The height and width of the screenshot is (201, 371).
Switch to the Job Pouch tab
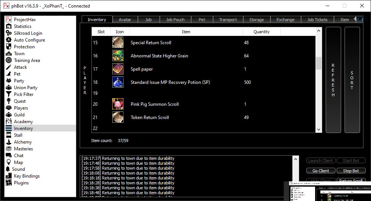point(175,20)
